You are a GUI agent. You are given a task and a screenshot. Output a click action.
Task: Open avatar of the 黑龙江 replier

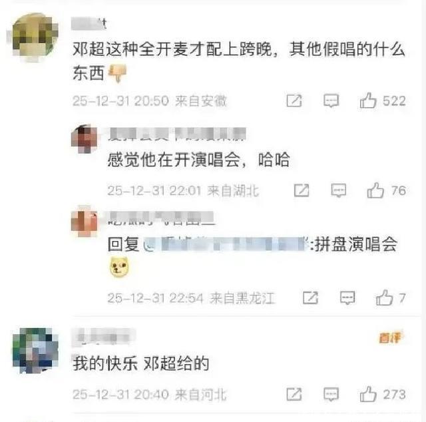click(85, 221)
